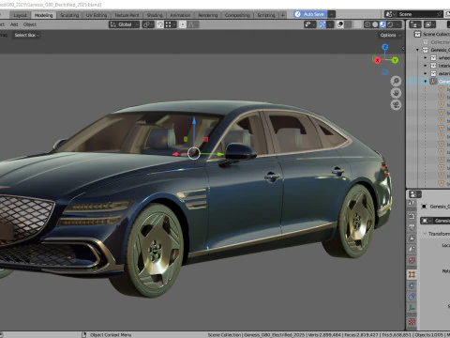Switch to the Layout workspace tab
The width and height of the screenshot is (450, 338).
pos(21,15)
